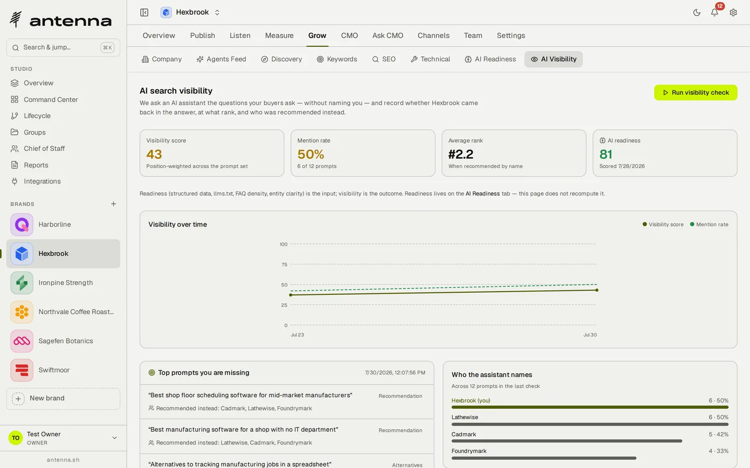The height and width of the screenshot is (468, 750).
Task: Open the Company sub-tab
Action: 162,59
